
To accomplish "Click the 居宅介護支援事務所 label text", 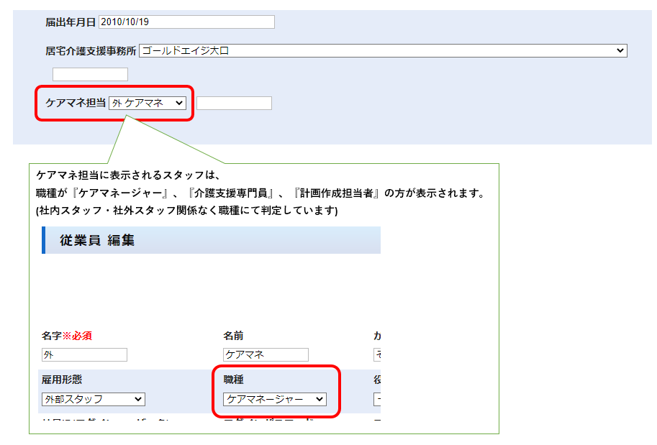I will (x=91, y=51).
